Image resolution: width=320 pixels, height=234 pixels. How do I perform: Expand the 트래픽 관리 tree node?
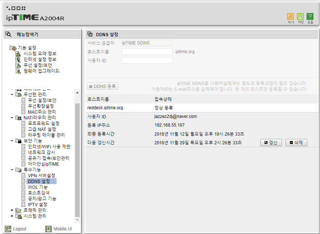tap(12, 210)
